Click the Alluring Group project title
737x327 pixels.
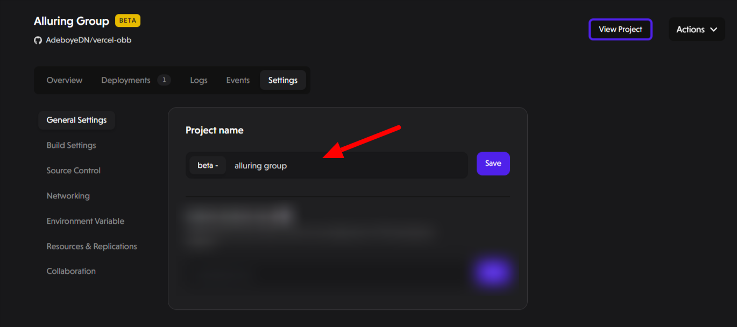pyautogui.click(x=72, y=21)
